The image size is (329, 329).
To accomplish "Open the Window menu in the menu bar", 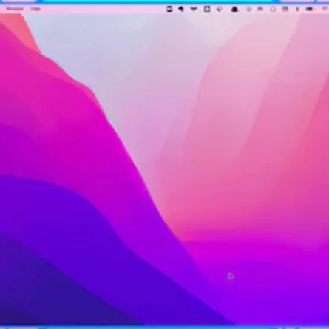I will [x=15, y=9].
